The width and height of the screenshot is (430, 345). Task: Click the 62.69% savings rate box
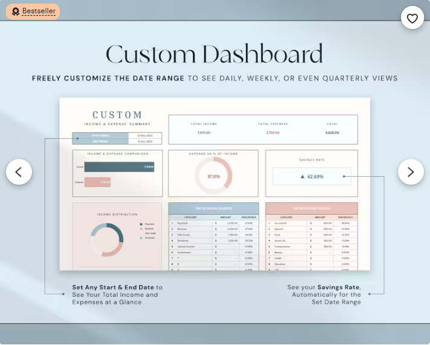click(x=312, y=177)
